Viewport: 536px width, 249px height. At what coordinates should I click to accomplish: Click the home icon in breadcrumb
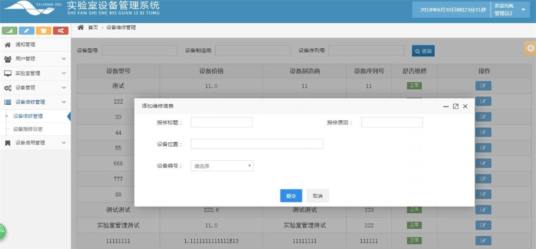click(80, 27)
